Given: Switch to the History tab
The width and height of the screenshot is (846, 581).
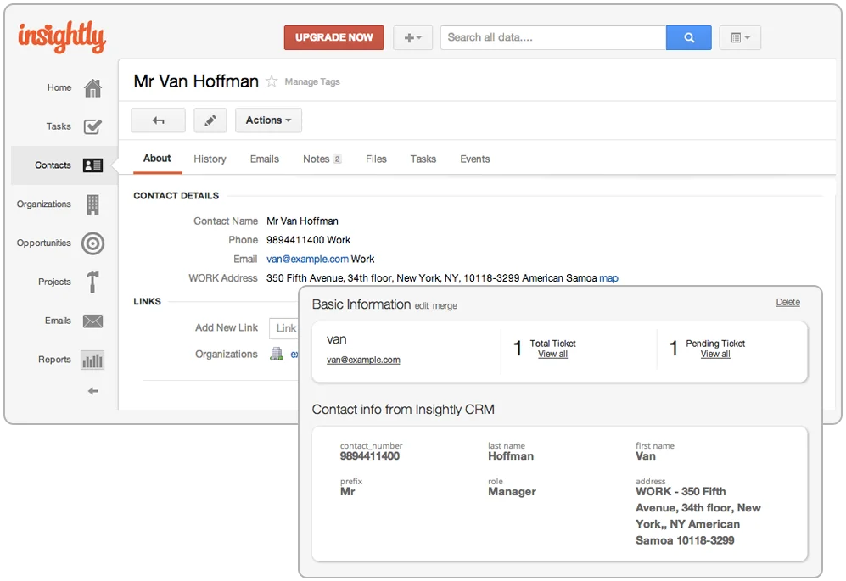Looking at the screenshot, I should click(210, 159).
